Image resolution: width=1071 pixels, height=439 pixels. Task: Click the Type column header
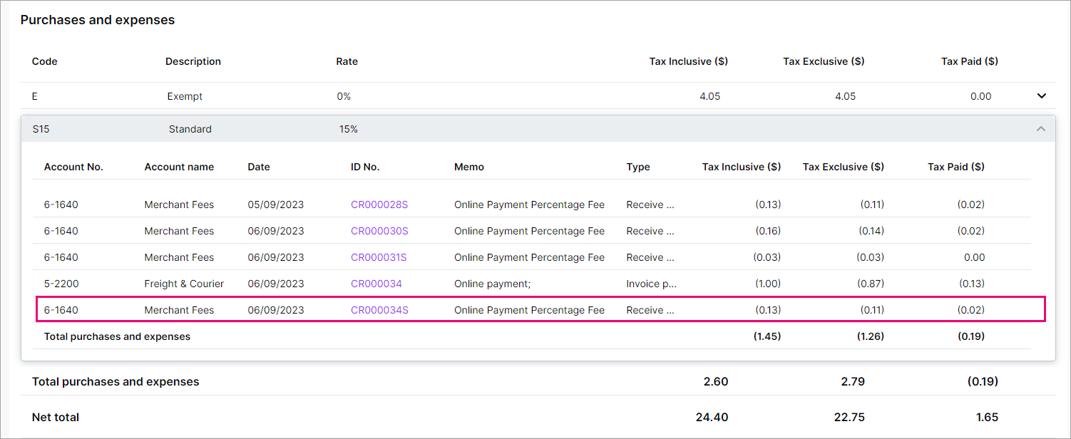[638, 167]
